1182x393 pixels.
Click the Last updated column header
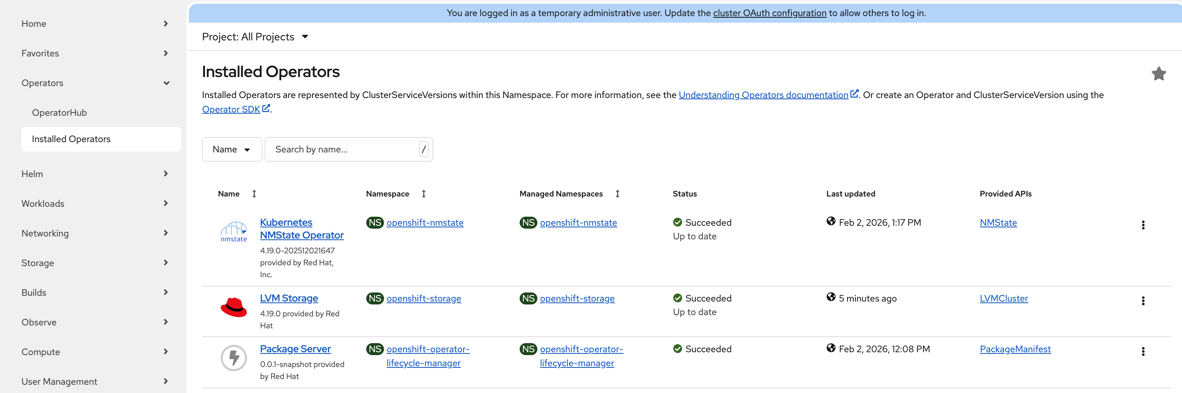850,194
